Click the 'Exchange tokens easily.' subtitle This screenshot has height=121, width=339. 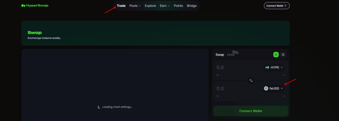(x=44, y=38)
